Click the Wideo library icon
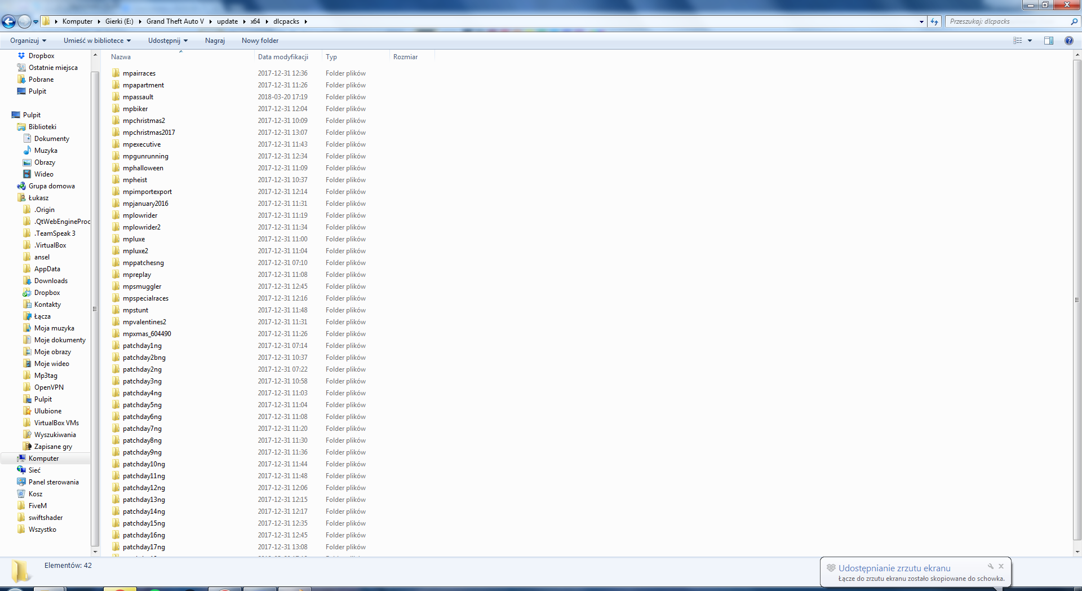Image resolution: width=1082 pixels, height=591 pixels. (x=27, y=174)
